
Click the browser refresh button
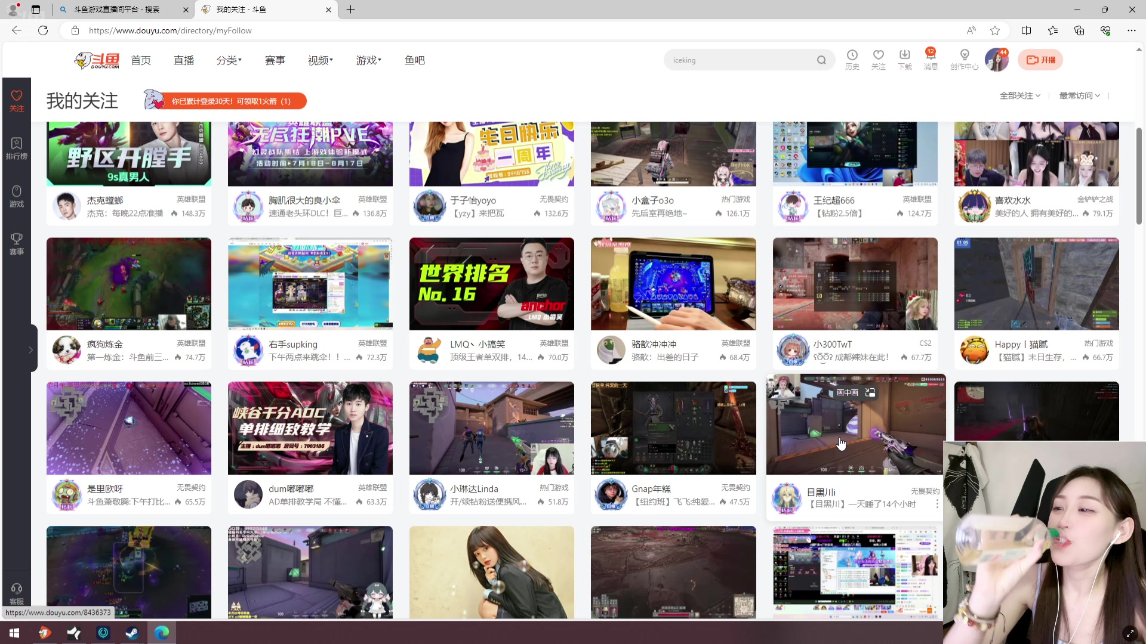click(x=43, y=30)
